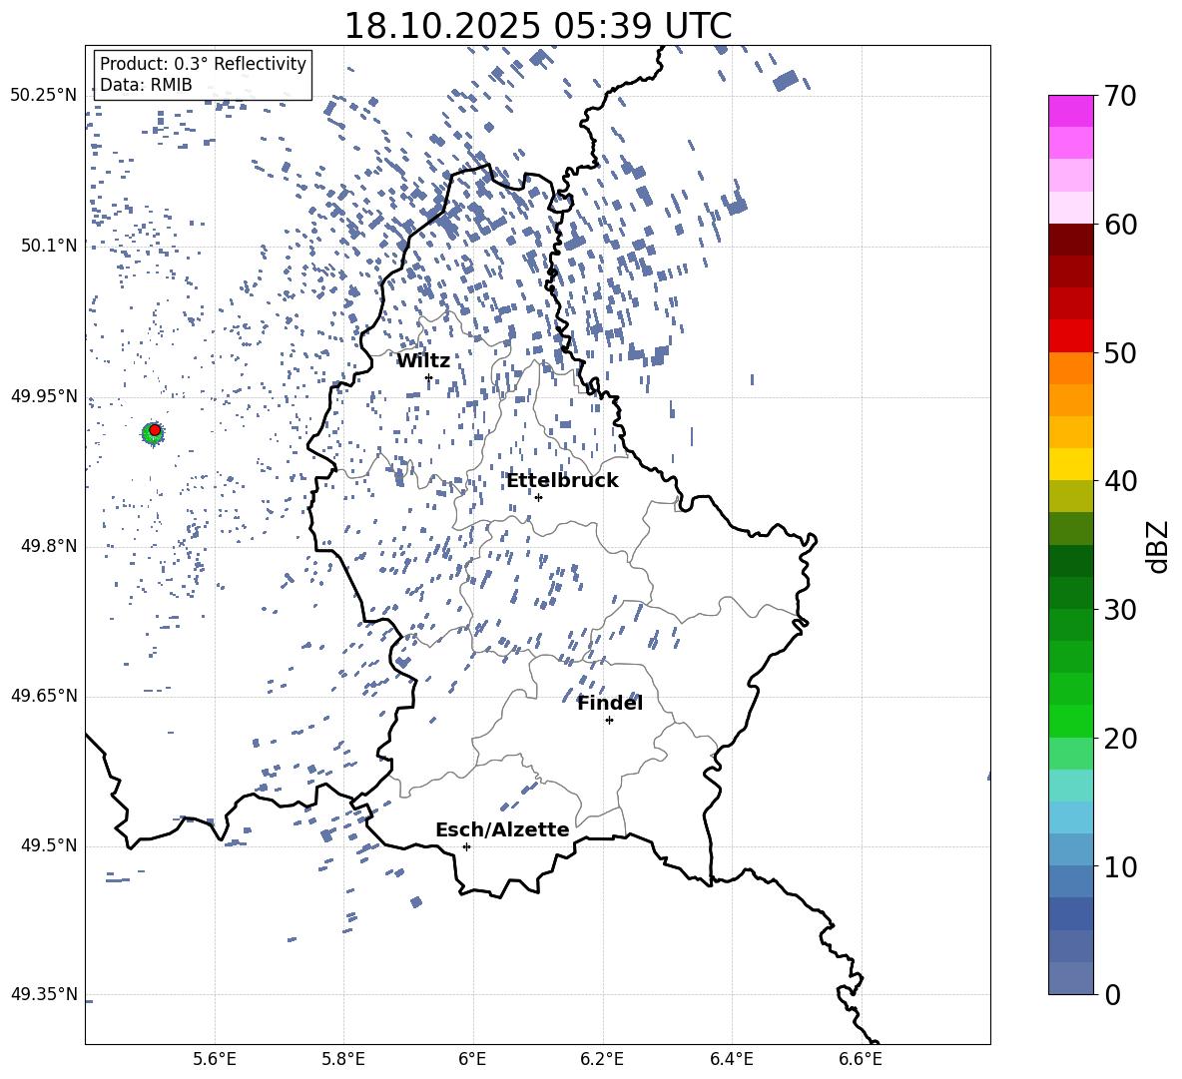The image size is (1182, 1079).
Task: Click the Findel station cross marker
Action: pyautogui.click(x=609, y=721)
